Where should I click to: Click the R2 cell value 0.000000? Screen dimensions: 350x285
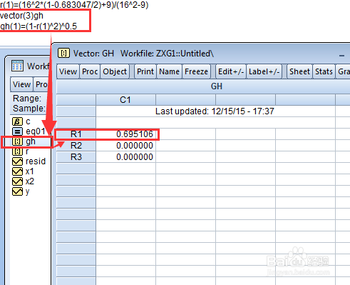(135, 146)
